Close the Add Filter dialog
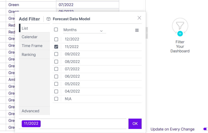The image size is (208, 133). (x=139, y=18)
